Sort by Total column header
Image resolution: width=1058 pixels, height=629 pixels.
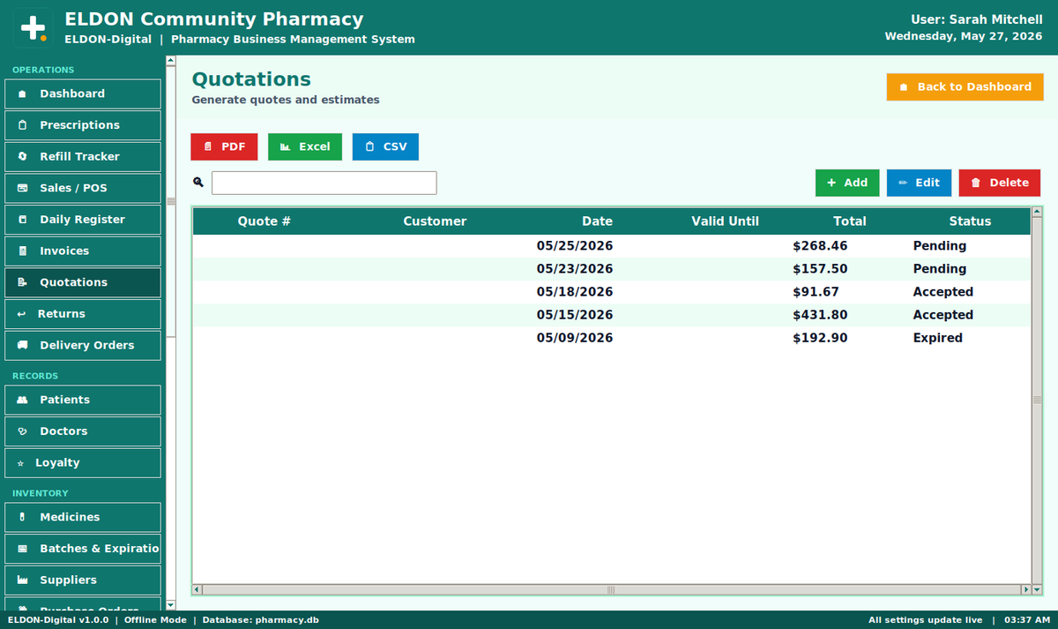click(x=850, y=221)
